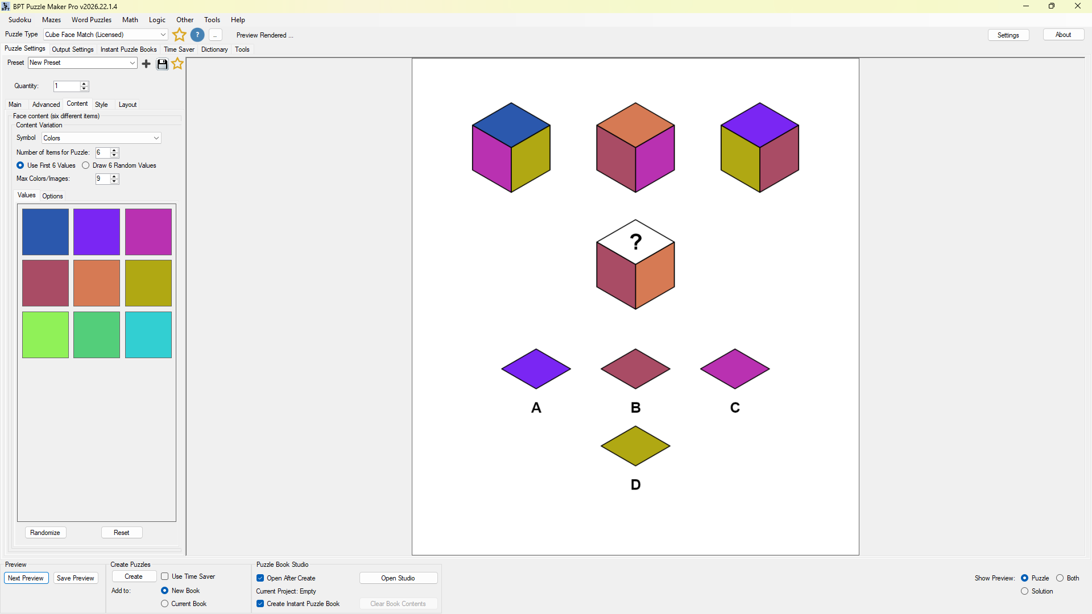Select the orange color swatch
Viewport: 1092px width, 614px height.
click(x=97, y=283)
